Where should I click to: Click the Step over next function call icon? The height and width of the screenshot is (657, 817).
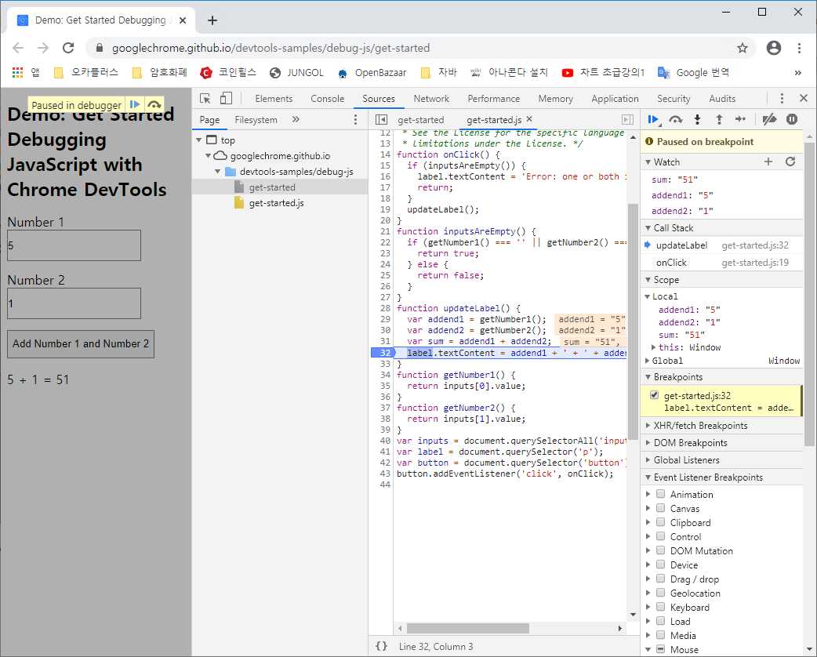coord(675,120)
